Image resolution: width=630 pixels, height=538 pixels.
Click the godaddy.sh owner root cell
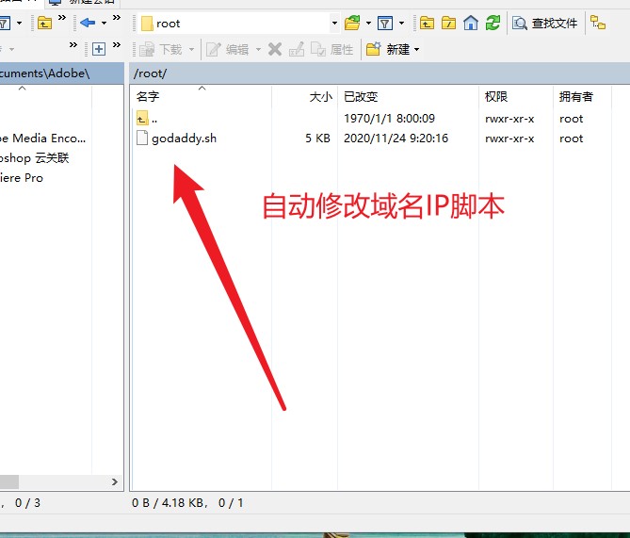(x=571, y=139)
